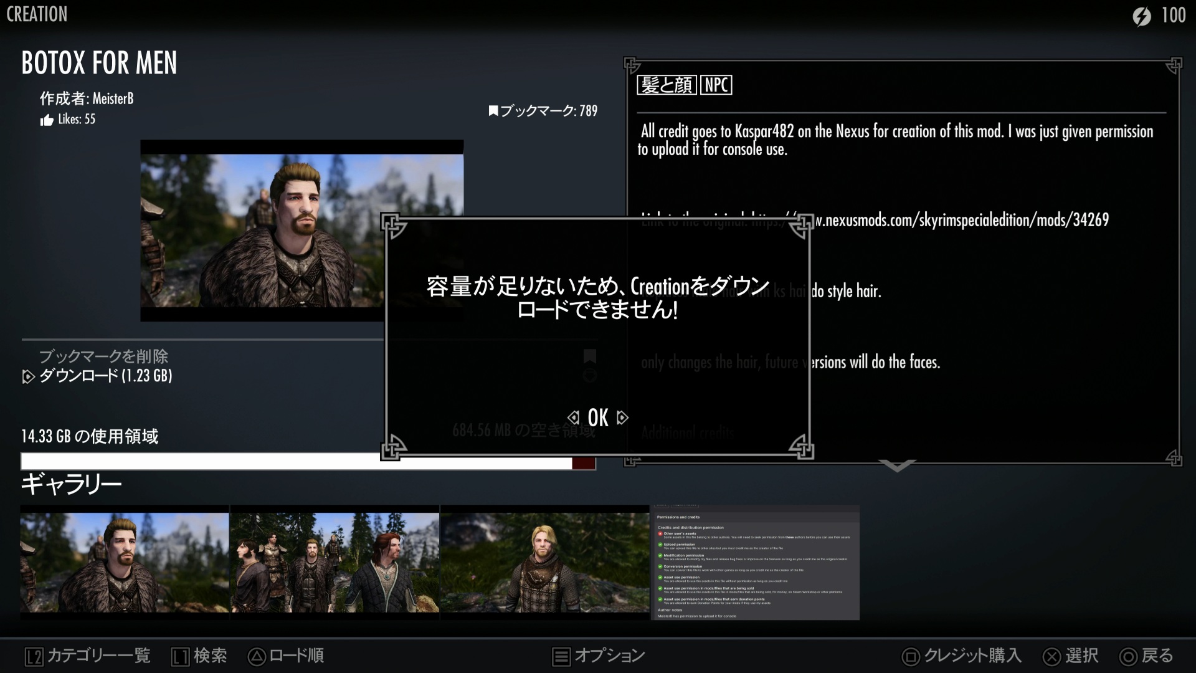Click right arrow beside OK
Viewport: 1196px width, 673px height.
[622, 418]
